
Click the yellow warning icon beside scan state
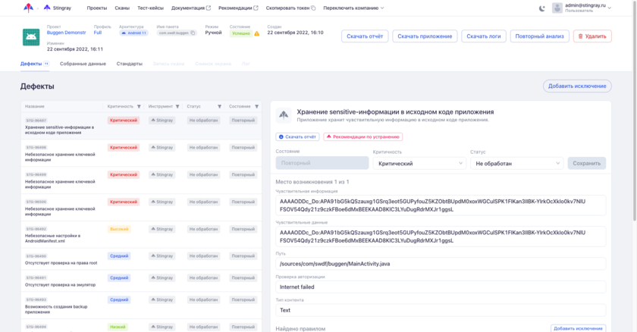point(256,33)
